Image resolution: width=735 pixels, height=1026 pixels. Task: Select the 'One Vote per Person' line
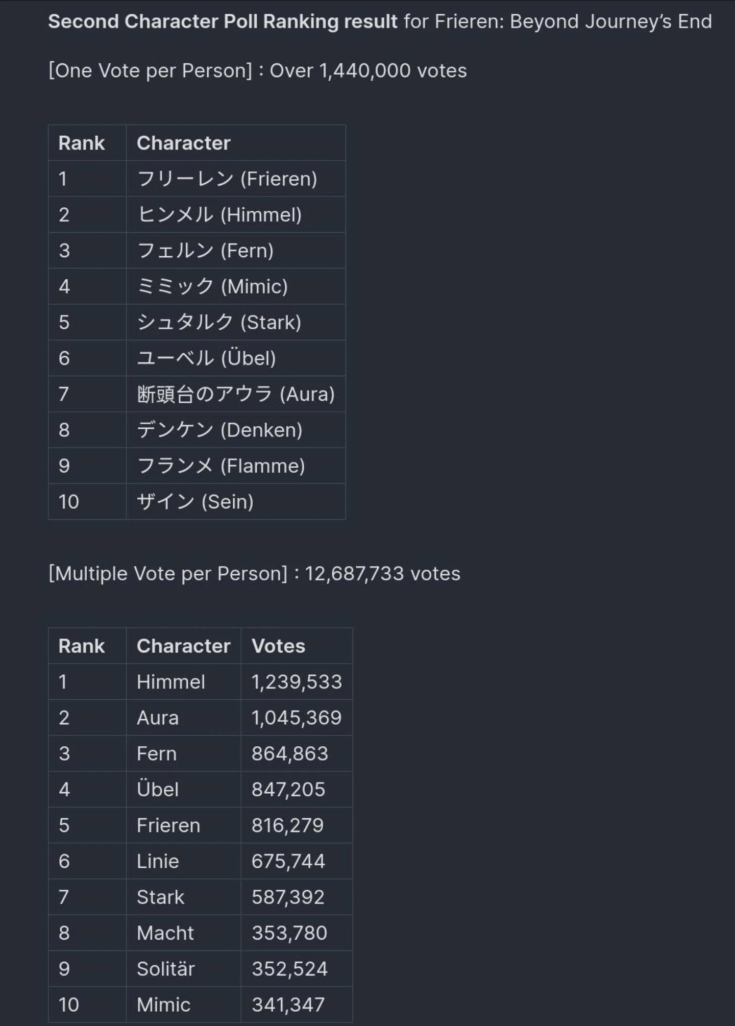(257, 70)
